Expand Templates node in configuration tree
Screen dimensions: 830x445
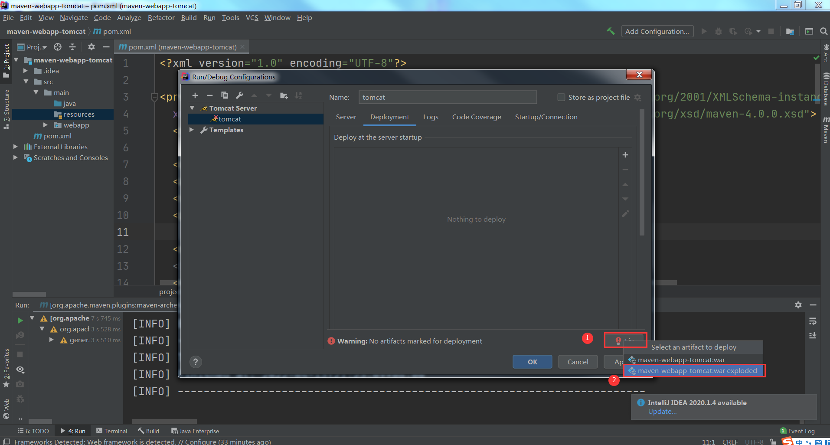[192, 130]
